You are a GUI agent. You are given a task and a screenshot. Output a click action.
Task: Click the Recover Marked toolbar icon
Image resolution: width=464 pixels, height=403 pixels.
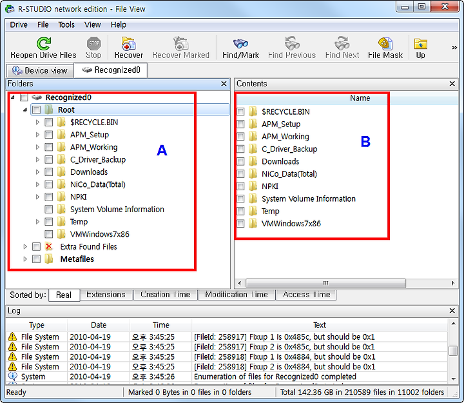(181, 44)
